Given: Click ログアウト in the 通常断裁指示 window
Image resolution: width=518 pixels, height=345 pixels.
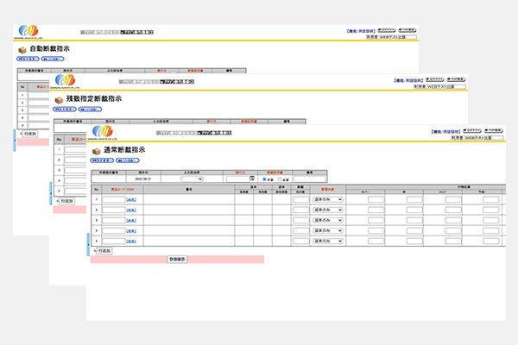Looking at the screenshot, I should [472, 131].
